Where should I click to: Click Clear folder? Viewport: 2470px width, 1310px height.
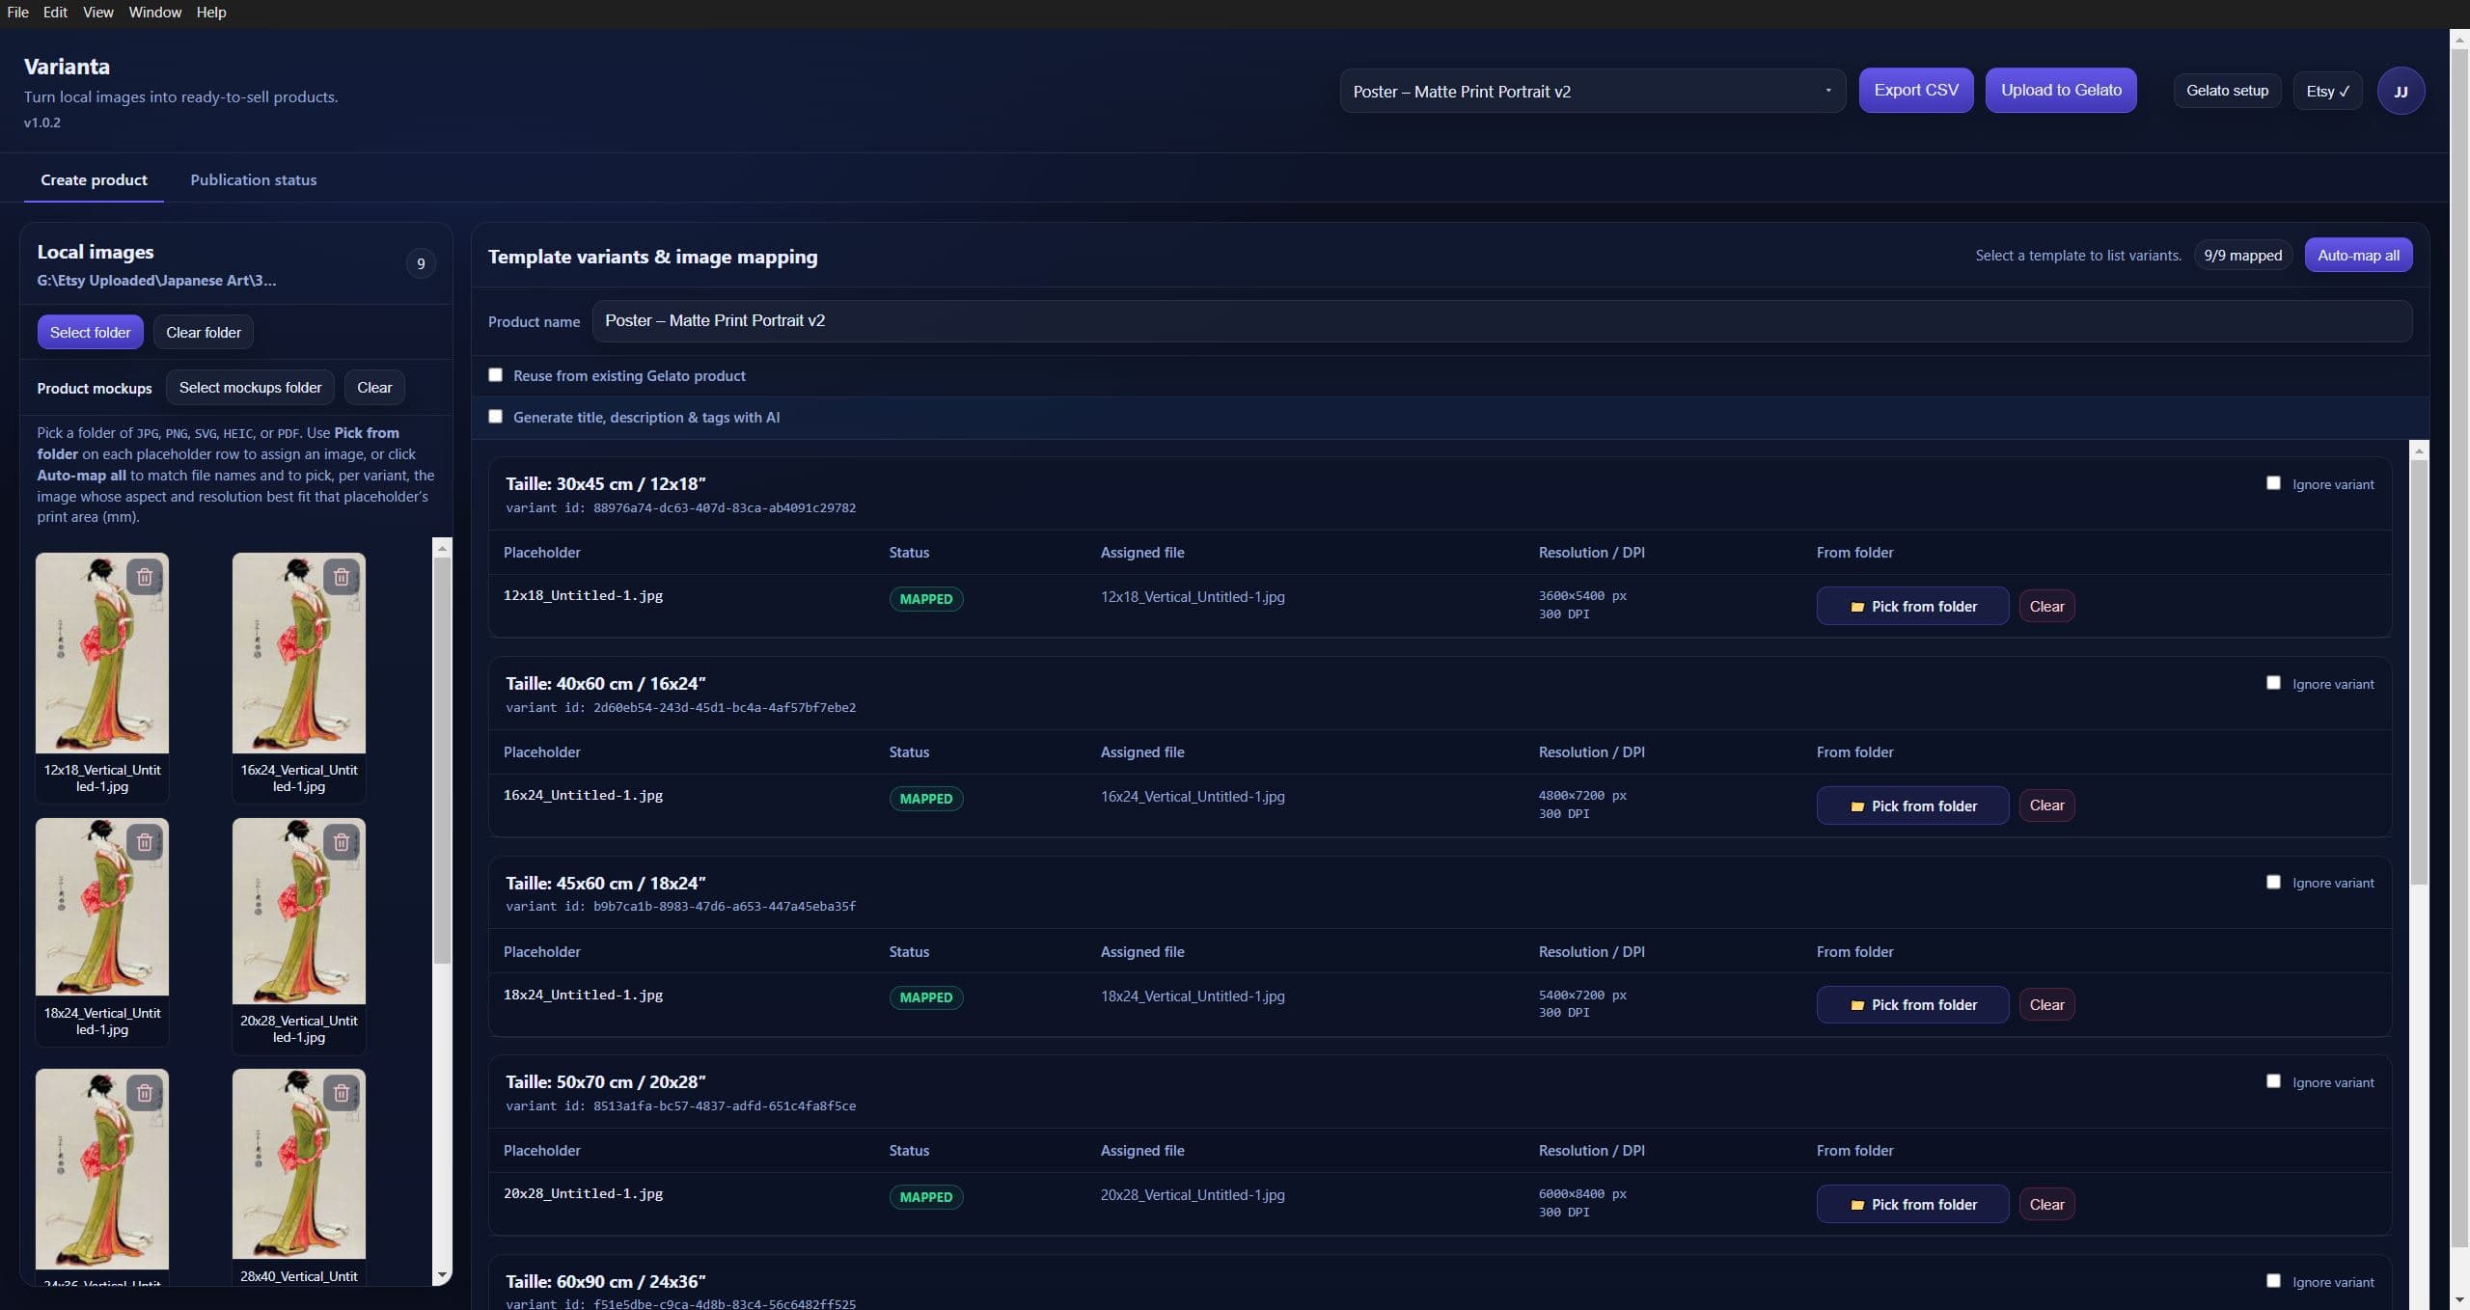click(204, 332)
